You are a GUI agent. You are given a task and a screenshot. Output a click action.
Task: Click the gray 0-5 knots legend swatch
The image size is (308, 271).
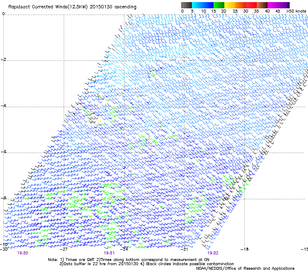point(186,5)
